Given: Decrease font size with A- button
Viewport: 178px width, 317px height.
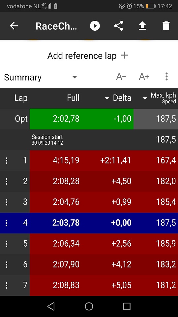Looking at the screenshot, I should [121, 77].
